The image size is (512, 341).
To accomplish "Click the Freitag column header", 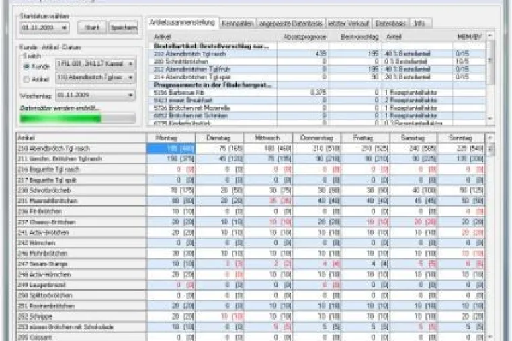I will [365, 138].
